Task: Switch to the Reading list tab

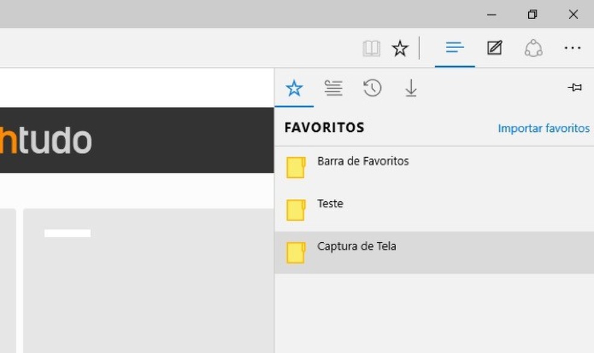Action: click(x=333, y=89)
